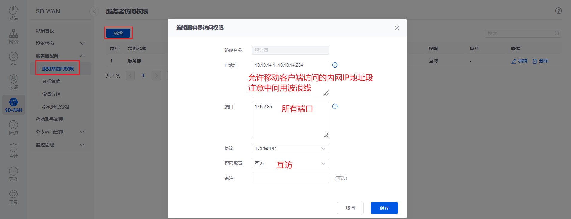
Task: Open 数据看板 menu item
Action: [45, 31]
